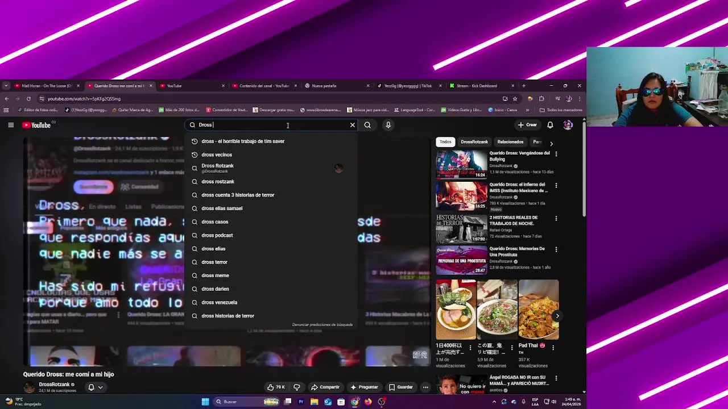Viewport: 728px width, 409px height.
Task: Select 'Todos' filter chip
Action: [445, 142]
